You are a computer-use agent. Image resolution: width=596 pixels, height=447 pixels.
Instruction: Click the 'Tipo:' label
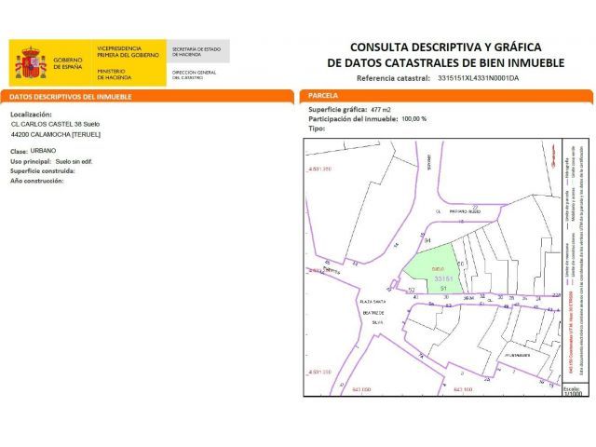[317, 129]
